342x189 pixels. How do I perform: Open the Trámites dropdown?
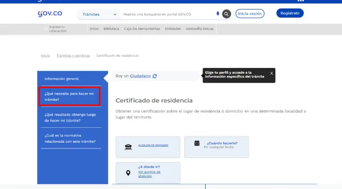(99, 14)
